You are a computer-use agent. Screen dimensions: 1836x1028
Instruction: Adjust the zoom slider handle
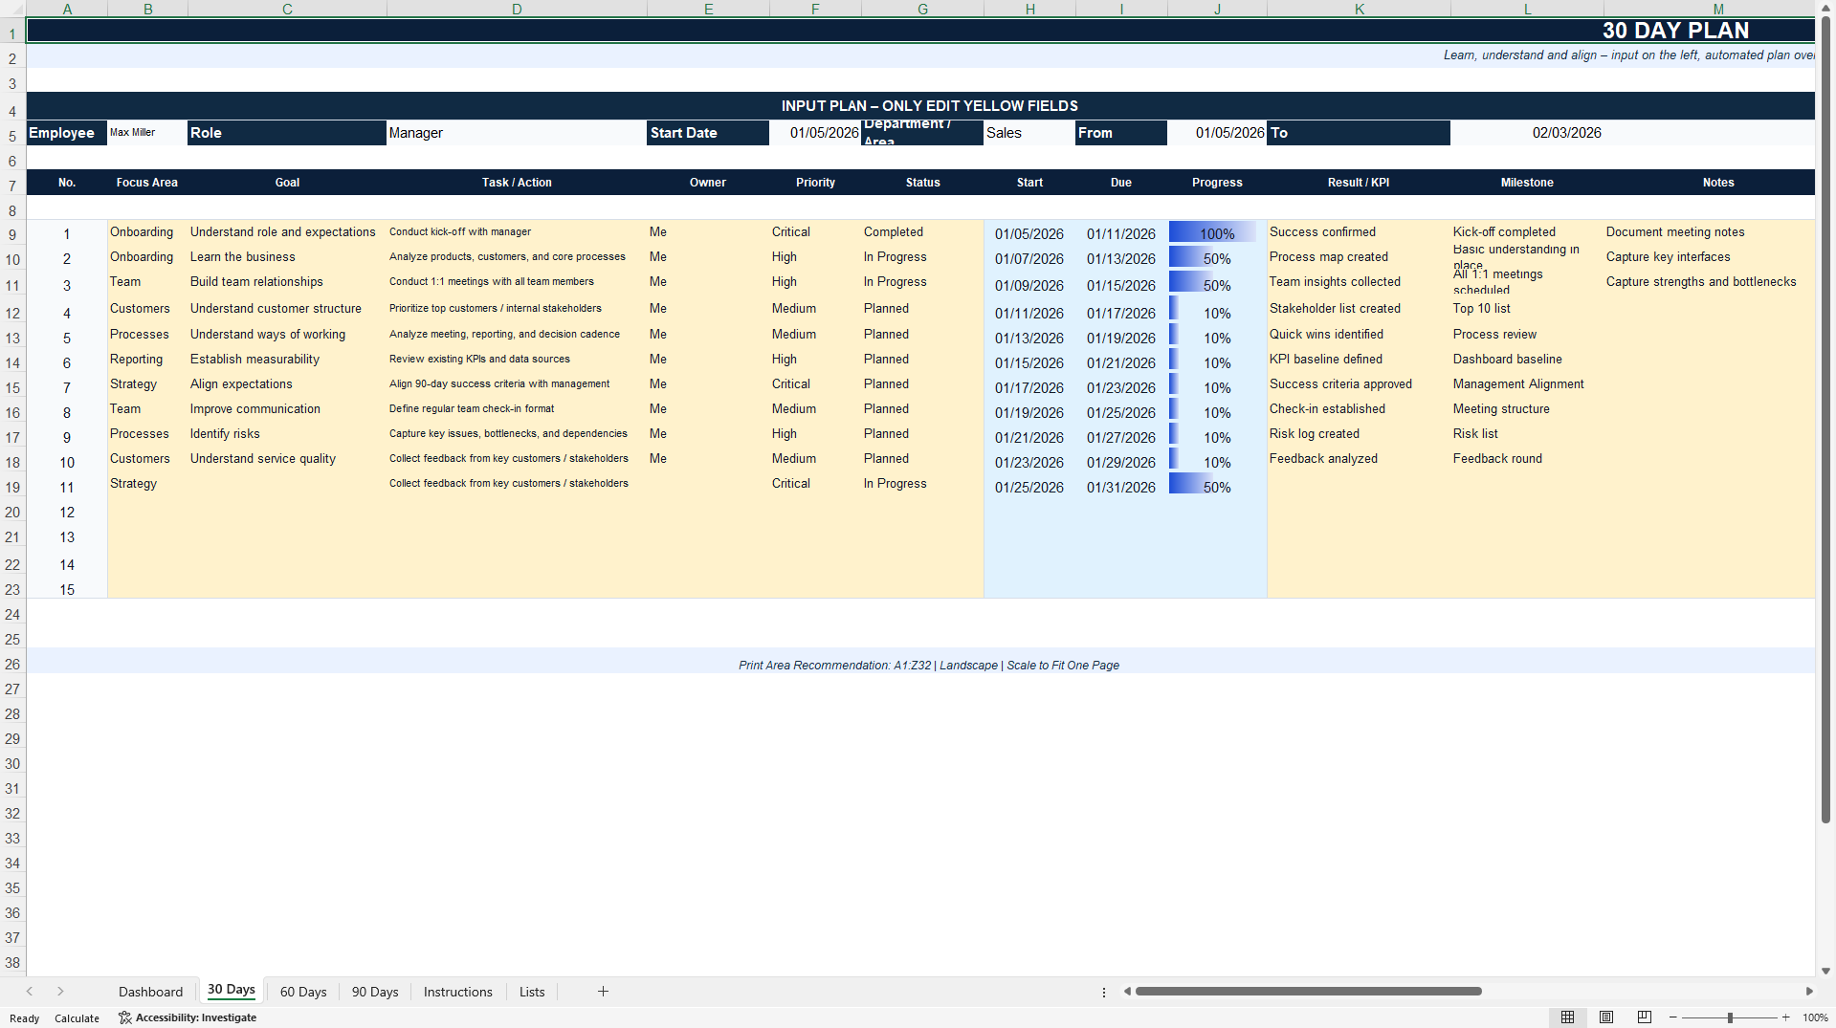[x=1730, y=1017]
